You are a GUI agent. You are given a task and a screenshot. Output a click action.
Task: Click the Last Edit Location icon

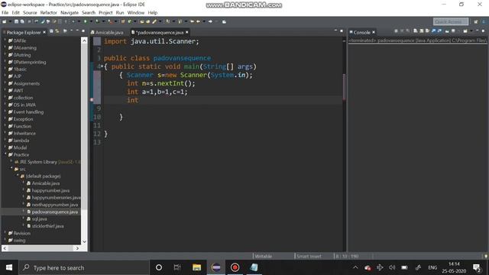coord(192,21)
